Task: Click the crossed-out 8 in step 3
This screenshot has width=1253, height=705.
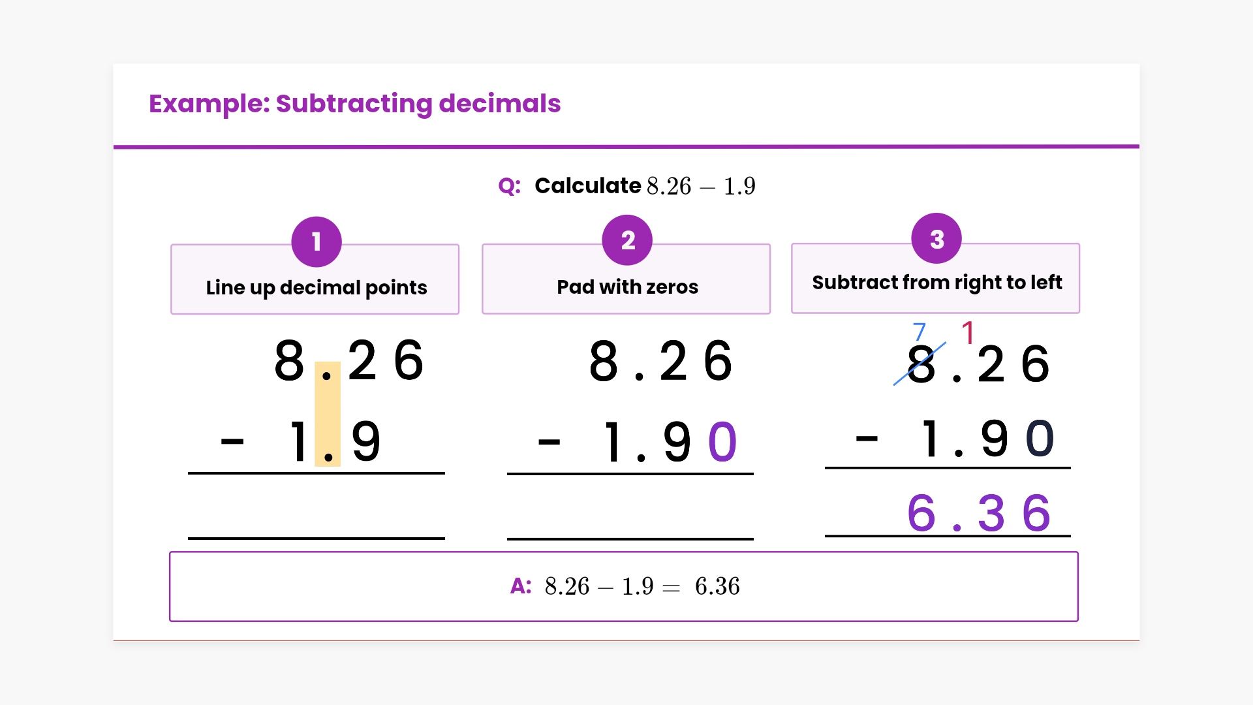Action: click(x=921, y=364)
